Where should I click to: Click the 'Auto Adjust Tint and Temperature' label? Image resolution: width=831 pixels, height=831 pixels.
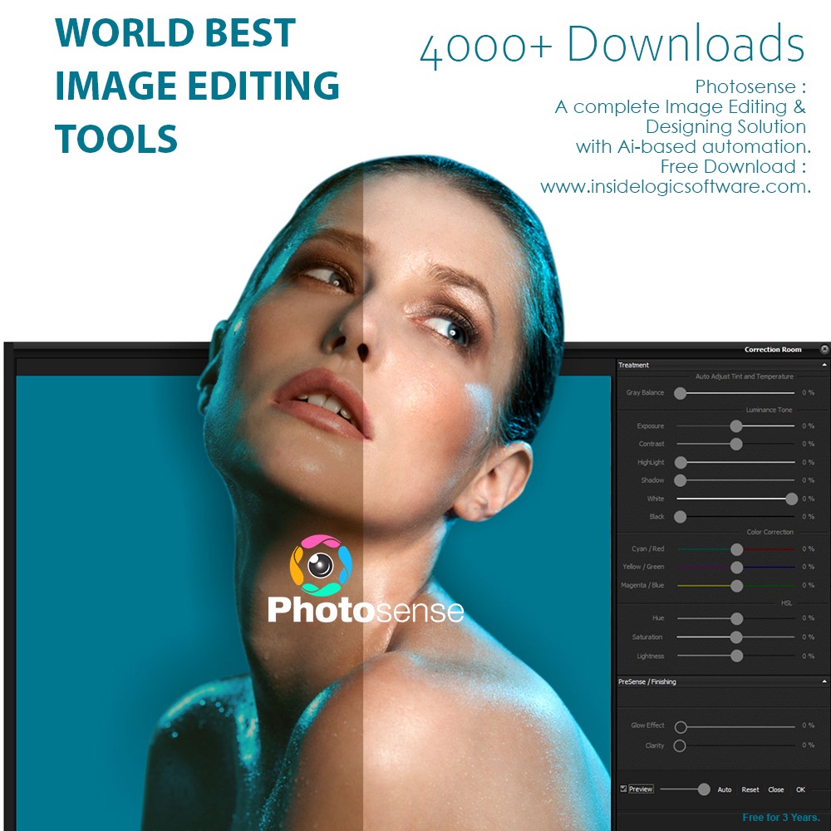(x=744, y=376)
